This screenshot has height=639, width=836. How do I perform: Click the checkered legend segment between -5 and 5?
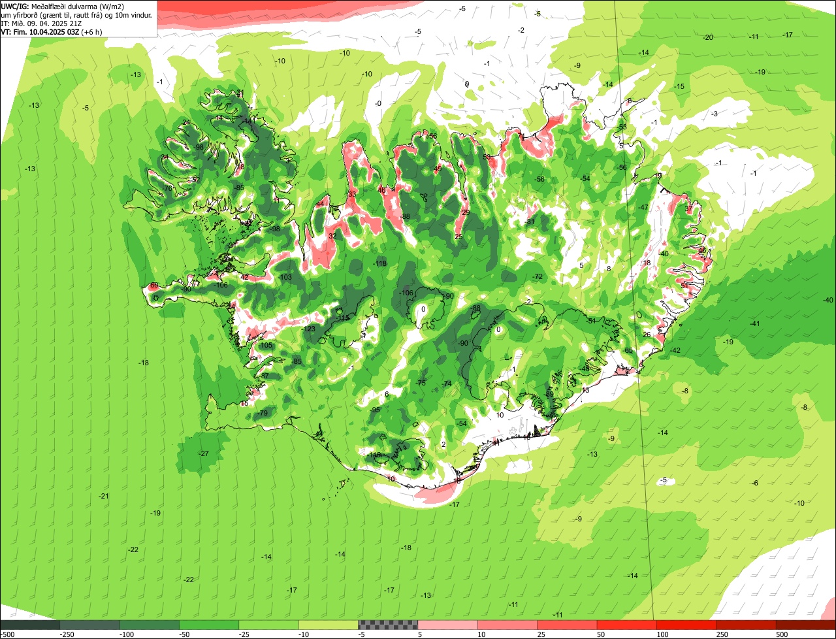click(x=388, y=625)
